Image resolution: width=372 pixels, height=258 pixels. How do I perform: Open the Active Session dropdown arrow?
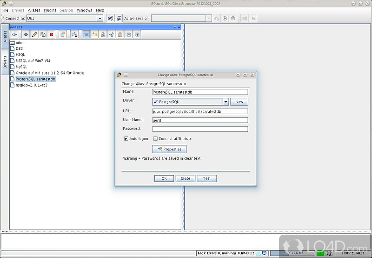[x=209, y=18]
